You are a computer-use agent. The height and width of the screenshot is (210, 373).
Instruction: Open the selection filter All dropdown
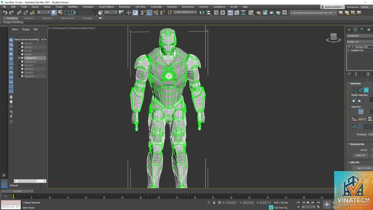(x=44, y=12)
